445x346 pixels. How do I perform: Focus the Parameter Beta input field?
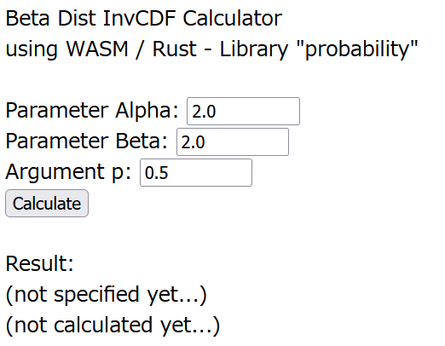(x=233, y=141)
